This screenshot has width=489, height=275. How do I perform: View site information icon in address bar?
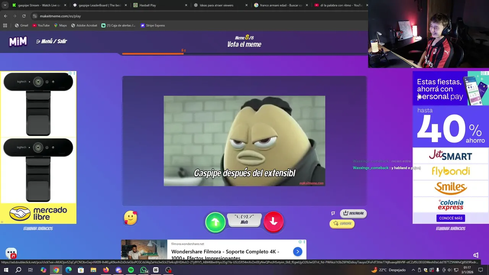35,16
